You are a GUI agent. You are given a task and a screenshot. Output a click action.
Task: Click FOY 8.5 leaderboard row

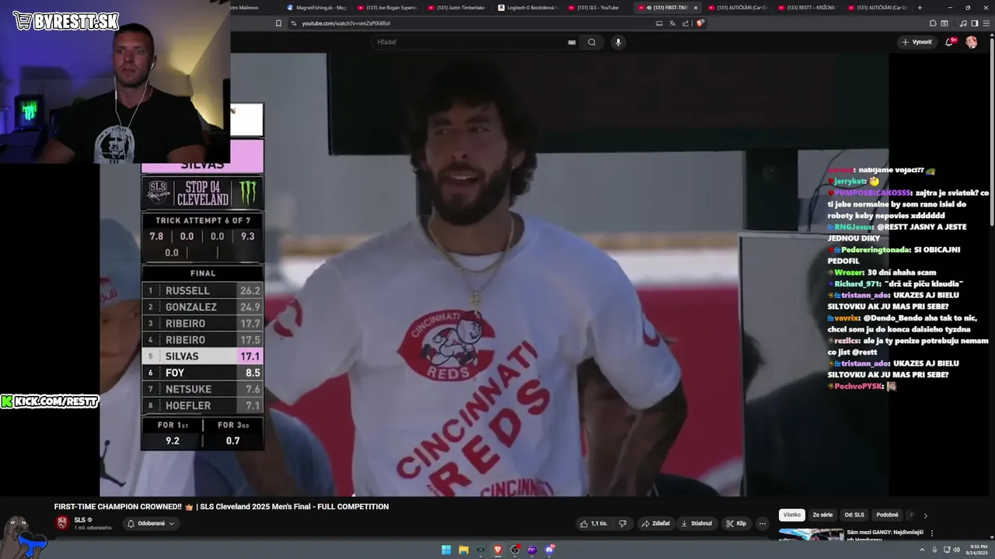tap(204, 373)
